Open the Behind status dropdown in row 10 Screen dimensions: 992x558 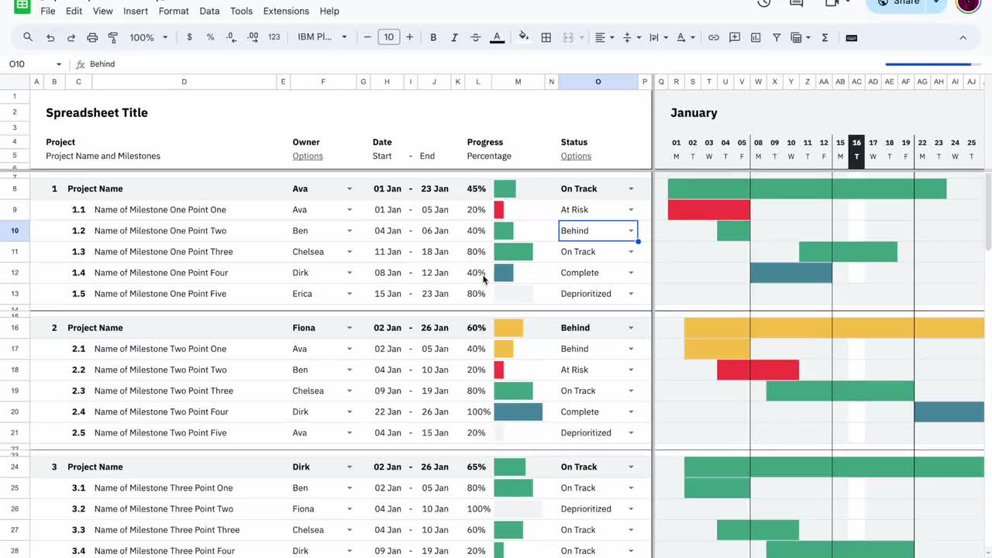pyautogui.click(x=630, y=230)
